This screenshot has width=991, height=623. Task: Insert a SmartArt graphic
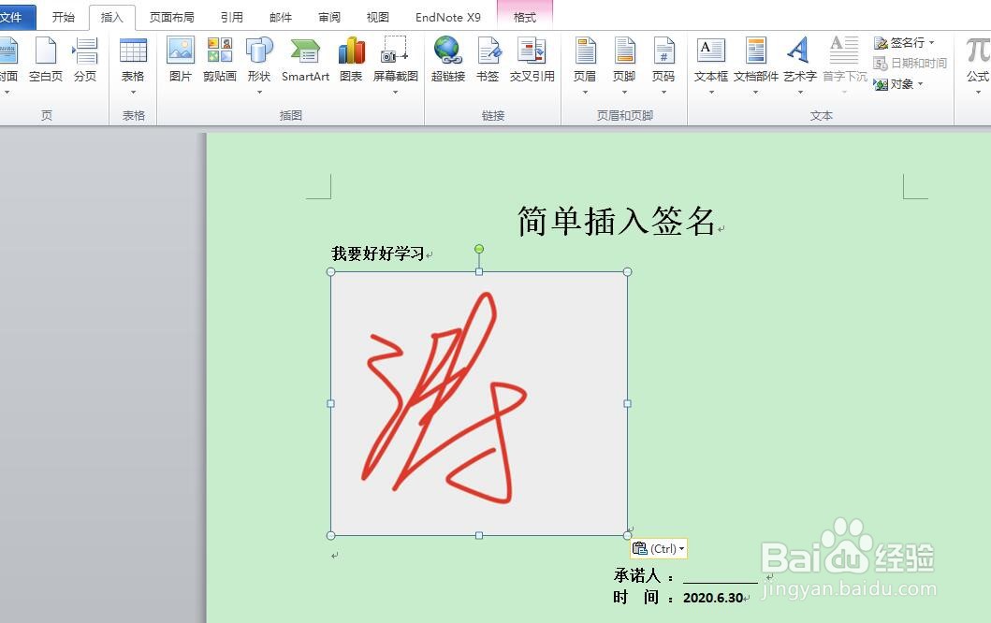304,58
